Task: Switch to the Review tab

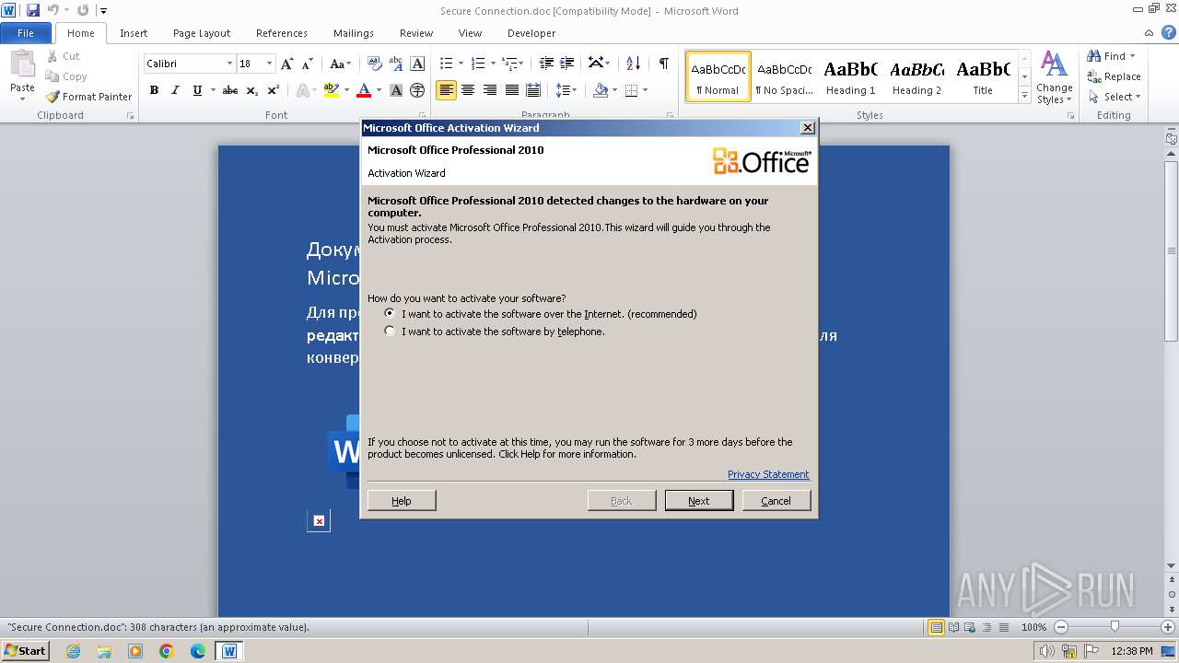Action: [x=416, y=33]
